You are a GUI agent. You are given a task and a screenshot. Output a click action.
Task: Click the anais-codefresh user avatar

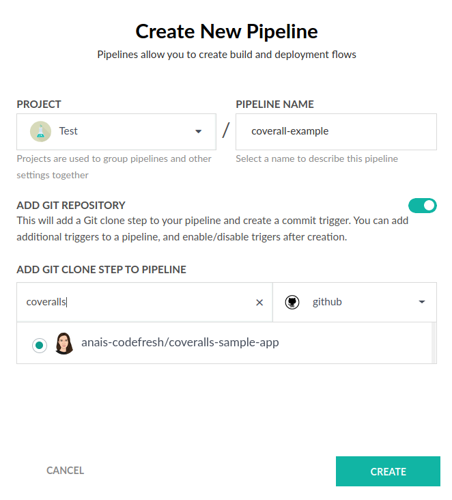click(64, 343)
